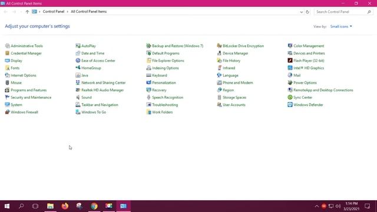Screen dimensions: 377x212
Task: Open the Devices and Printers link
Action: [x=309, y=54]
